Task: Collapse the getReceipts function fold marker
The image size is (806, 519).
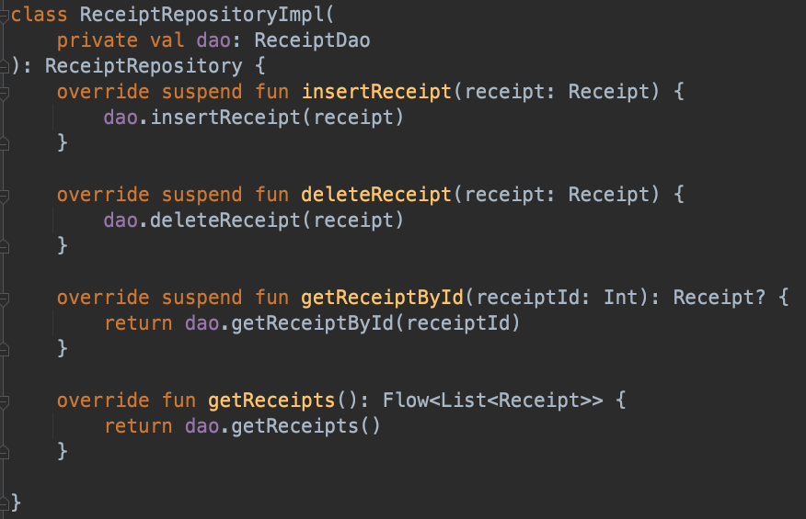Action: point(4,401)
